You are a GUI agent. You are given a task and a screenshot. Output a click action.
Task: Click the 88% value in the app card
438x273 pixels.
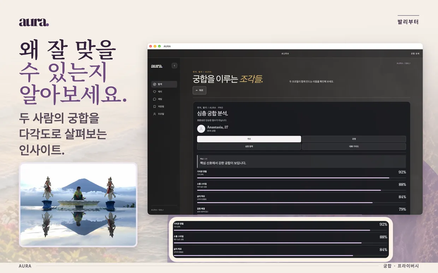pyautogui.click(x=402, y=185)
